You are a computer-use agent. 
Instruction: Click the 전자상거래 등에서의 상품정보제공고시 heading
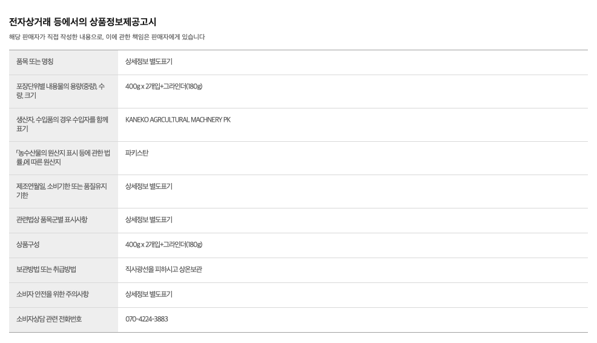[x=83, y=22]
